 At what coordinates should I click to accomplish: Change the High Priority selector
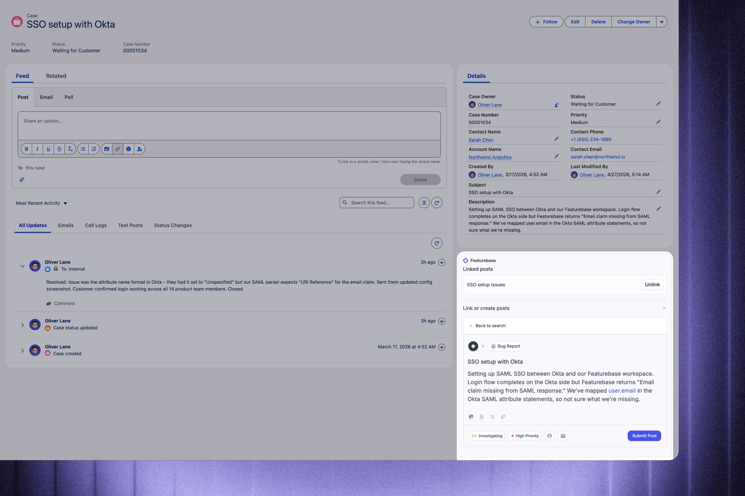[524, 436]
